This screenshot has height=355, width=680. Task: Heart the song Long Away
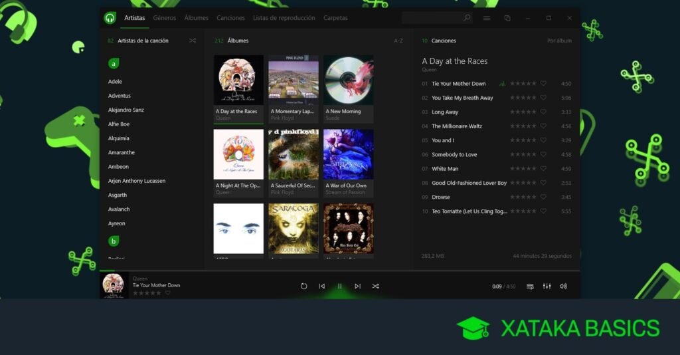(x=543, y=112)
